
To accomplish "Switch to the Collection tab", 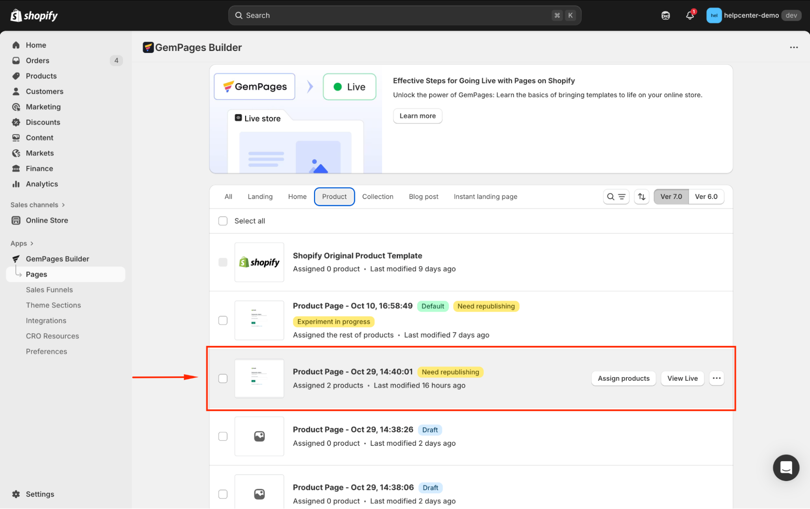I will coord(377,197).
